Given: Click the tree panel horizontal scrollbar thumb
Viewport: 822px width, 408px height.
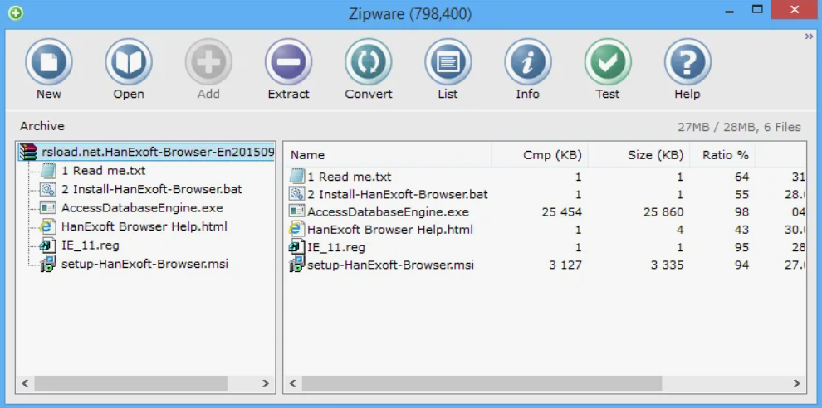Looking at the screenshot, I should click(x=131, y=383).
